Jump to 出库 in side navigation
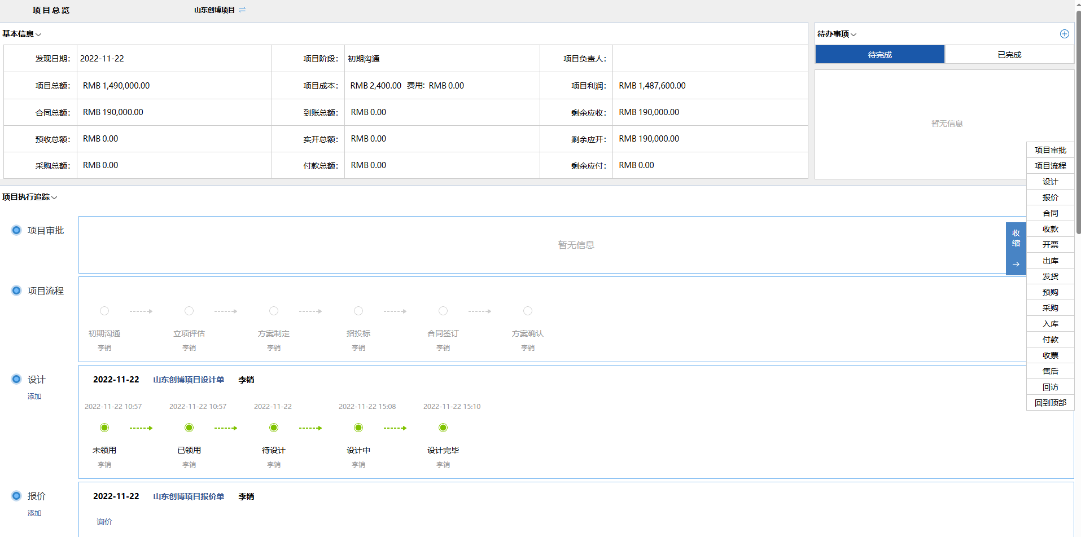 point(1050,261)
